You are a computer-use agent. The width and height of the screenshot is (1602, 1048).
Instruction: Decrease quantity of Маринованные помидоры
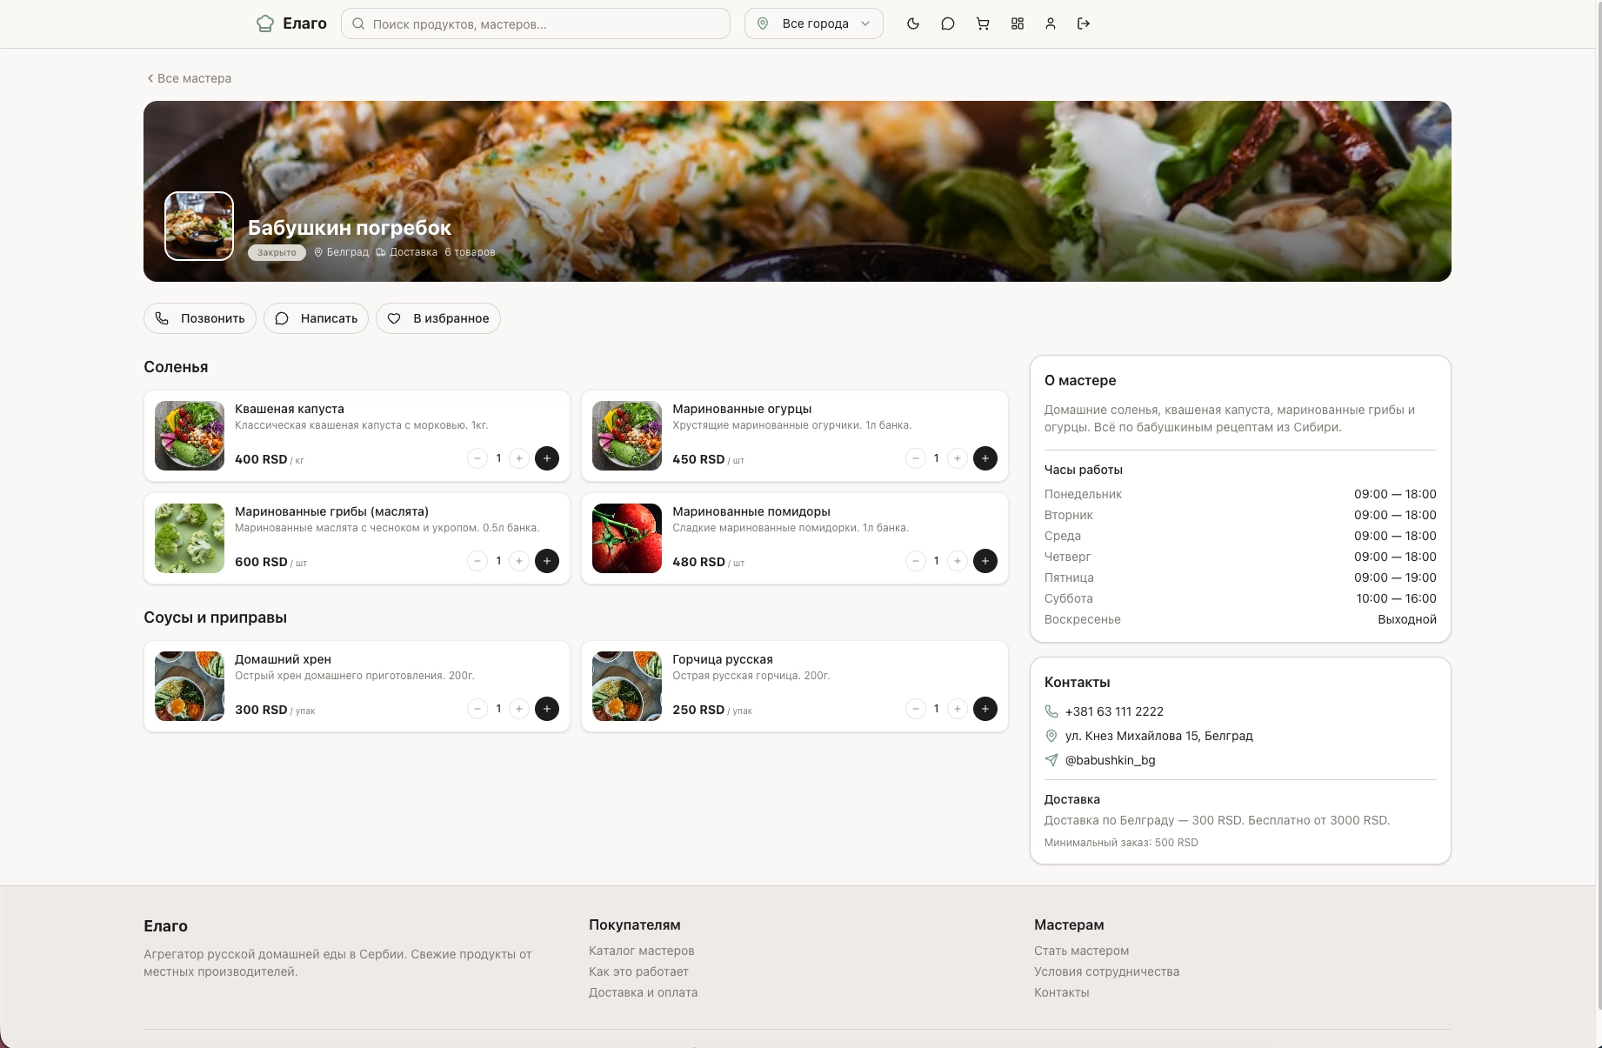[916, 561]
